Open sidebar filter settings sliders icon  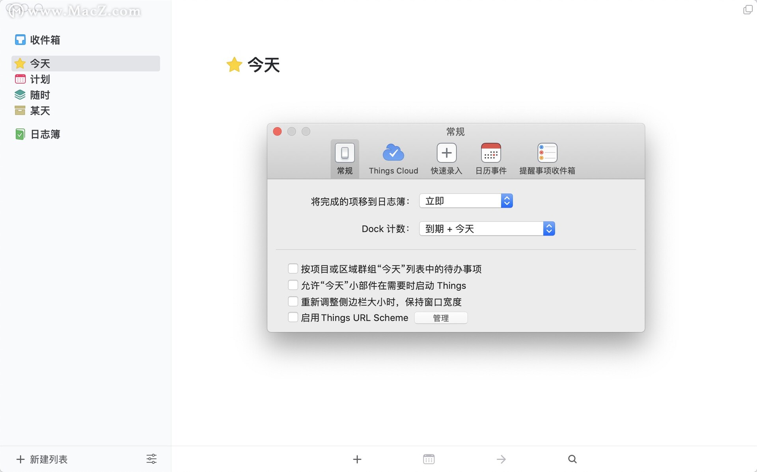(x=151, y=459)
